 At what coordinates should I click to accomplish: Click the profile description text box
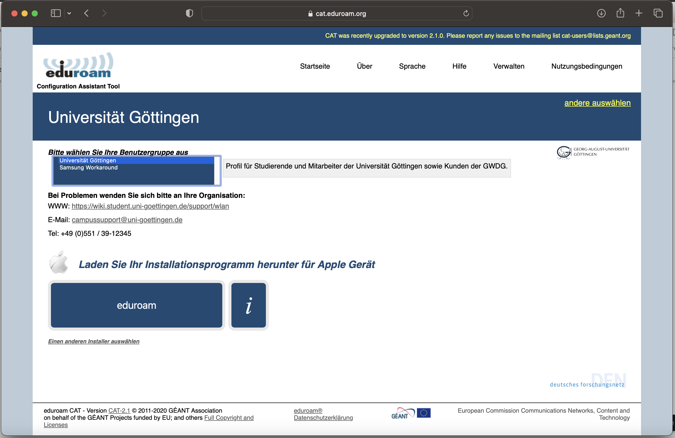[x=367, y=168]
